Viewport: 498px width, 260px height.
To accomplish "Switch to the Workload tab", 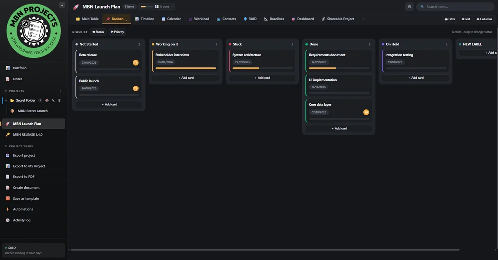I will 199,19.
